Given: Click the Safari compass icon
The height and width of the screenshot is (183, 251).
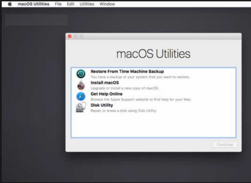Looking at the screenshot, I should click(81, 96).
